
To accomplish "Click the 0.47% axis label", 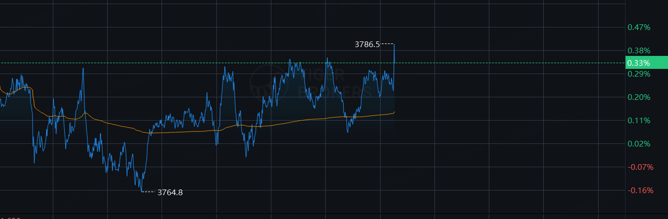I will 638,27.
